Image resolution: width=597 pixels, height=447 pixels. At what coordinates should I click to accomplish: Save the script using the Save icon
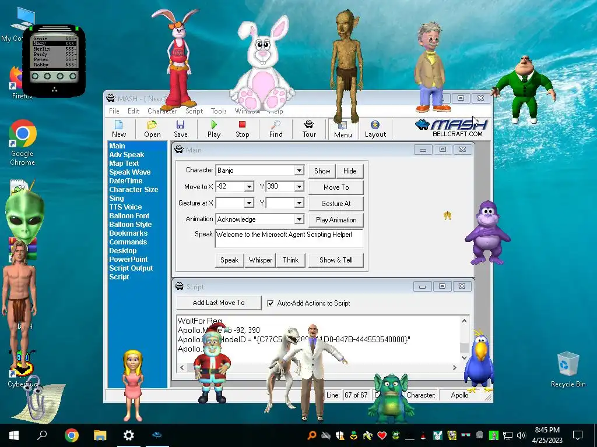point(181,129)
